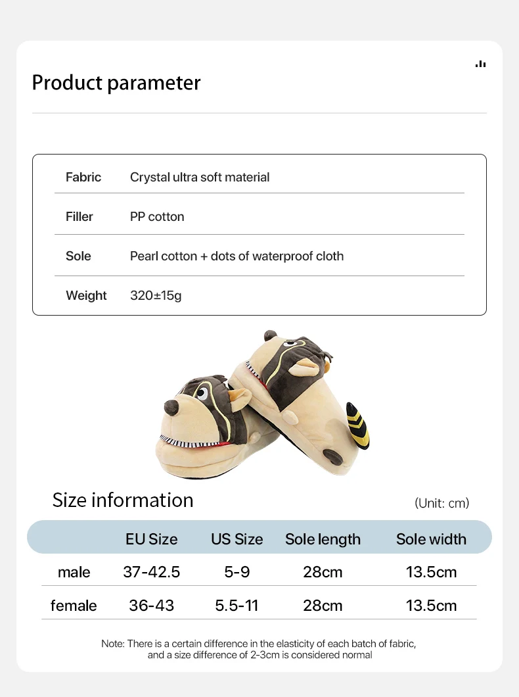
Task: Click the Size information heading
Action: coord(123,500)
